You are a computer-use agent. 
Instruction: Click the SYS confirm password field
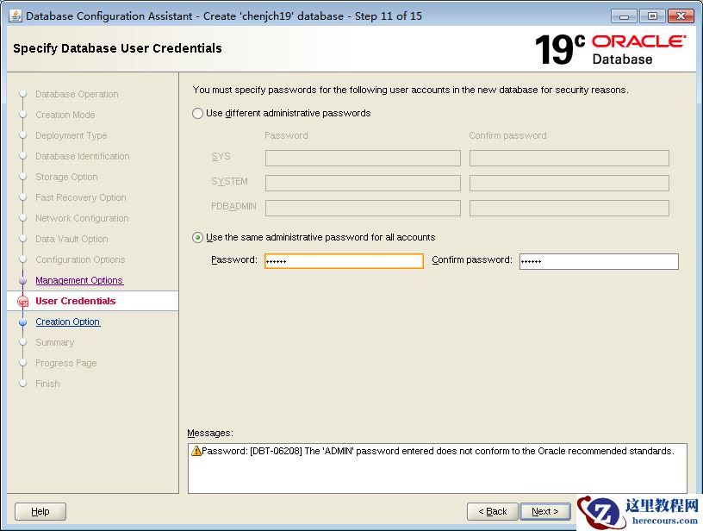[x=569, y=158]
